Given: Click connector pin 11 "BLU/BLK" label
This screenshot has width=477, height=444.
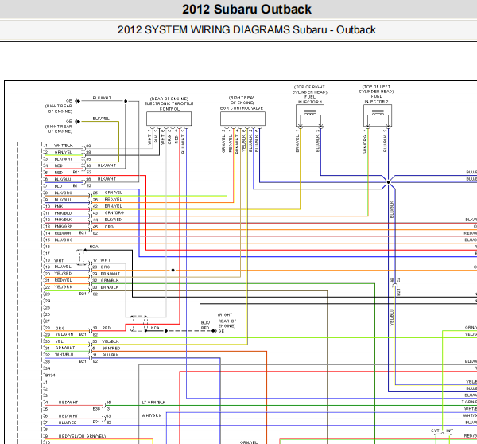Looking at the screenshot, I should click(x=111, y=355).
